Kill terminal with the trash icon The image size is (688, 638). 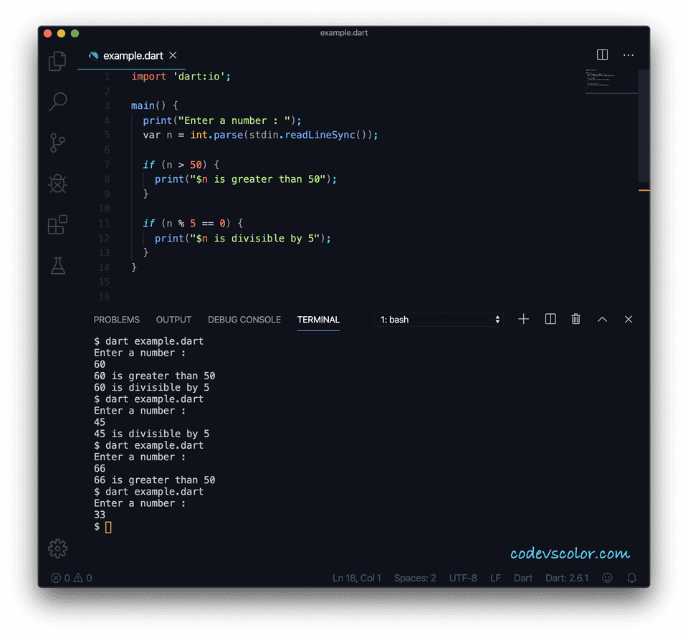(x=575, y=319)
